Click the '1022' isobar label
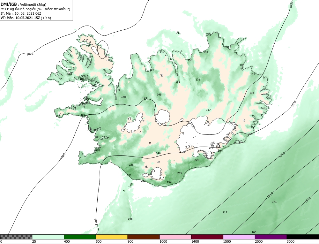The width and height of the screenshot is (319, 244). click(x=30, y=54)
